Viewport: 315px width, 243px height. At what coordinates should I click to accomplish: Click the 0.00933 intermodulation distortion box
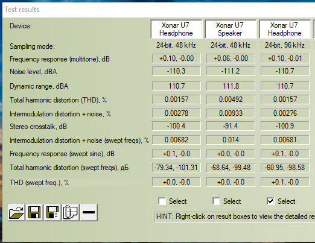point(231,113)
